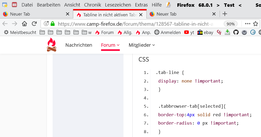Click the back navigation arrow

point(5,24)
